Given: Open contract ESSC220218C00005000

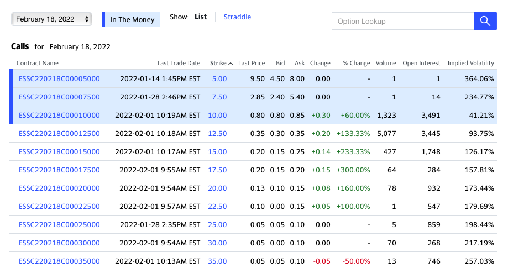Looking at the screenshot, I should [x=59, y=78].
